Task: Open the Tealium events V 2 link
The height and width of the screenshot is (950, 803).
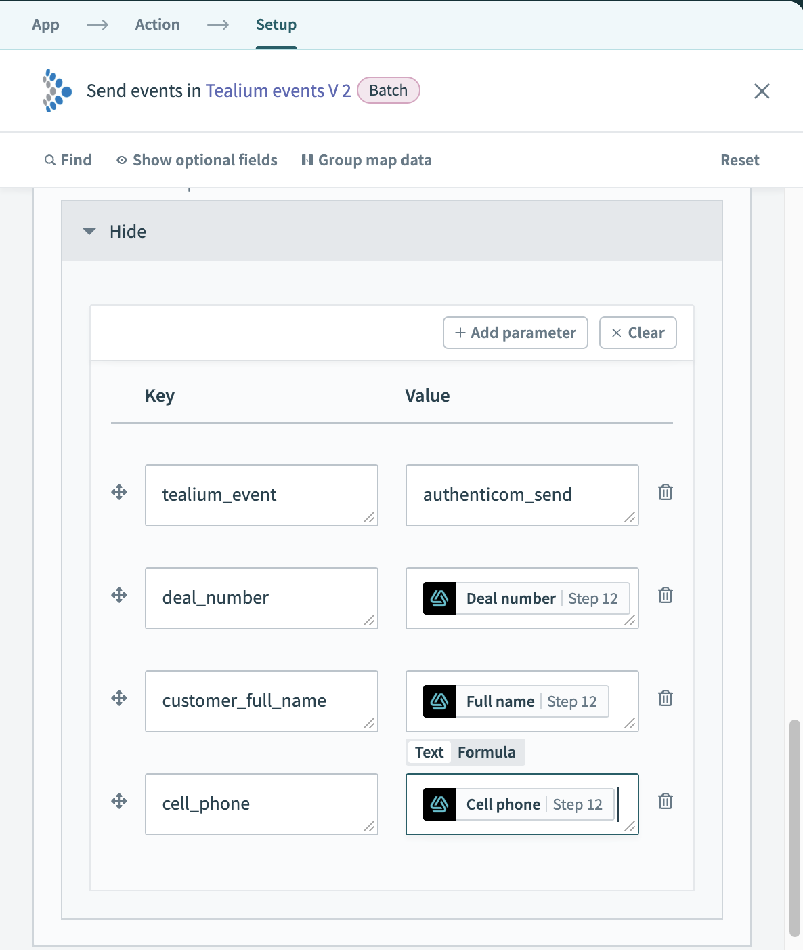Action: [x=278, y=91]
